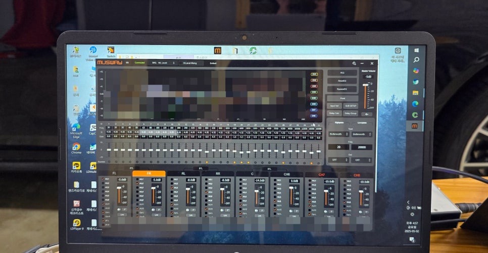Viewport: 488px width, 253px height.
Task: Toggle the IN1 checkbox on channel C
Action: tap(240, 179)
